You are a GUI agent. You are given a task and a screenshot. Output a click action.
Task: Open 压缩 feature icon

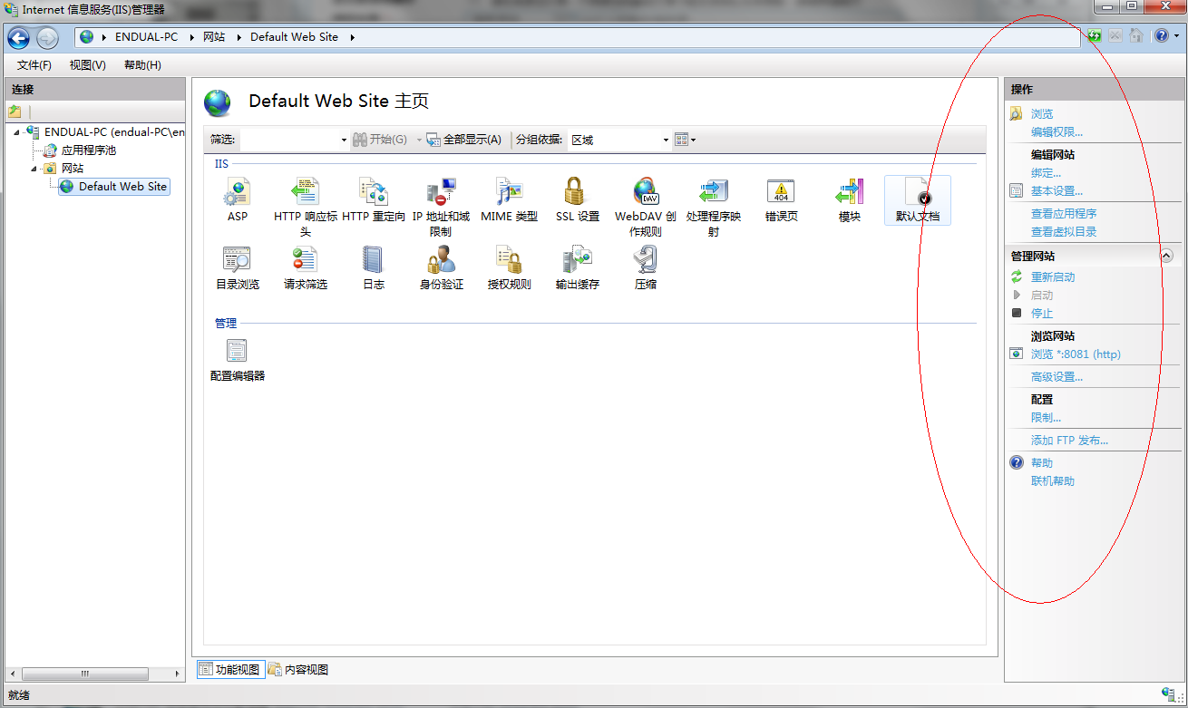646,267
